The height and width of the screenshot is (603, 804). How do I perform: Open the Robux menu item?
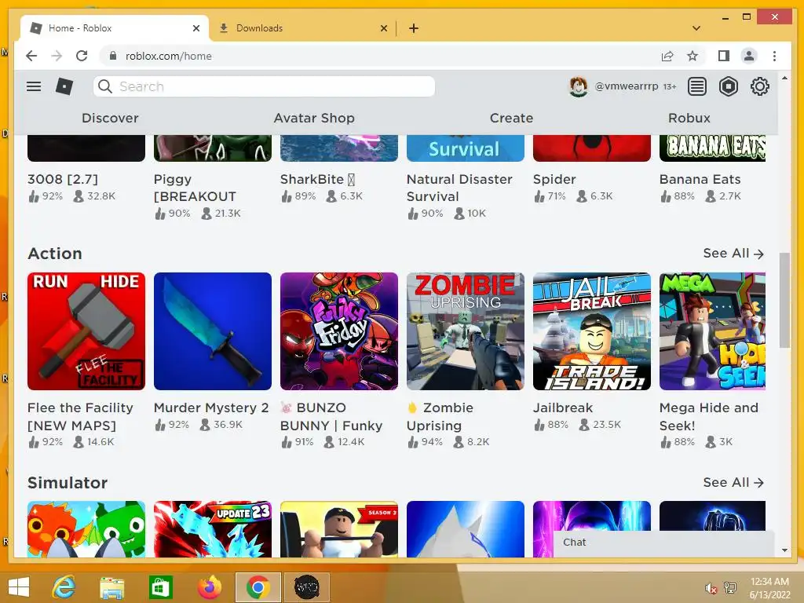coord(689,118)
